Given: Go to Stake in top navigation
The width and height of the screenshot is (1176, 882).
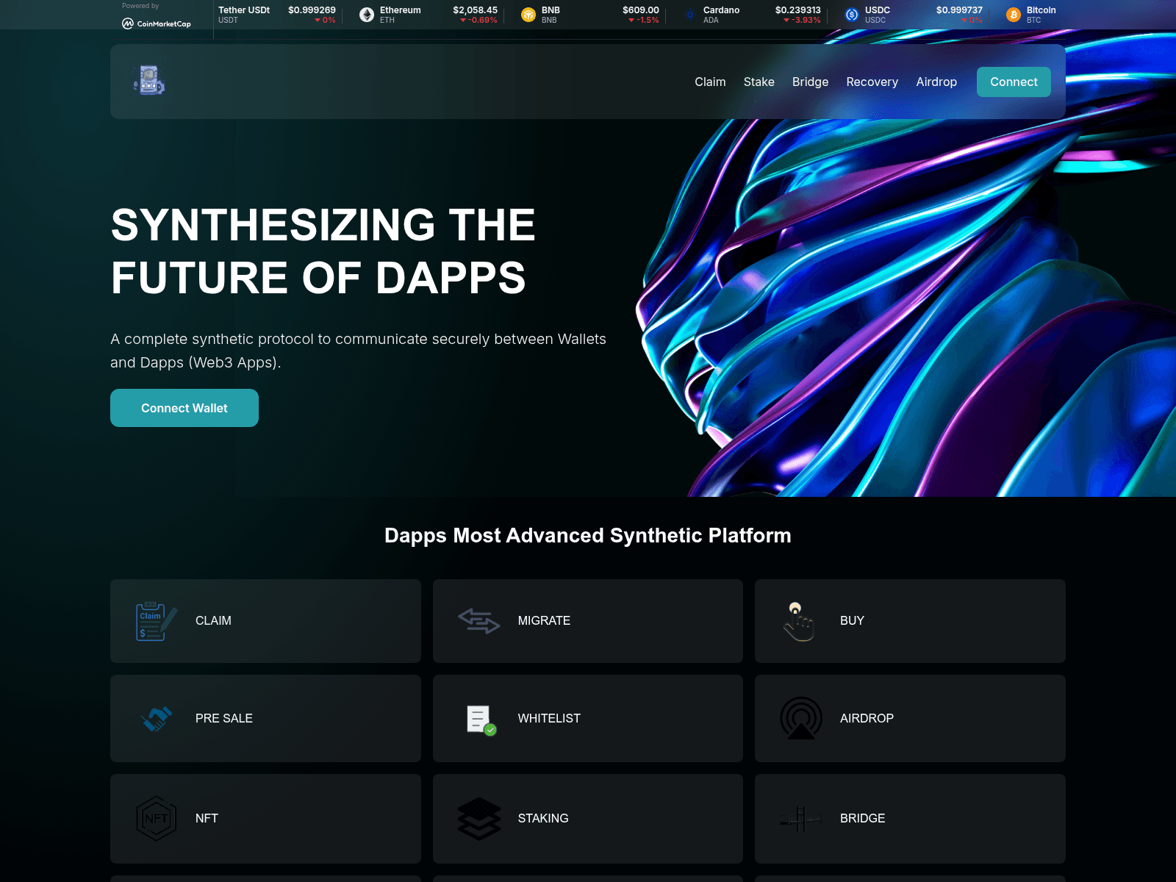Looking at the screenshot, I should [x=759, y=82].
